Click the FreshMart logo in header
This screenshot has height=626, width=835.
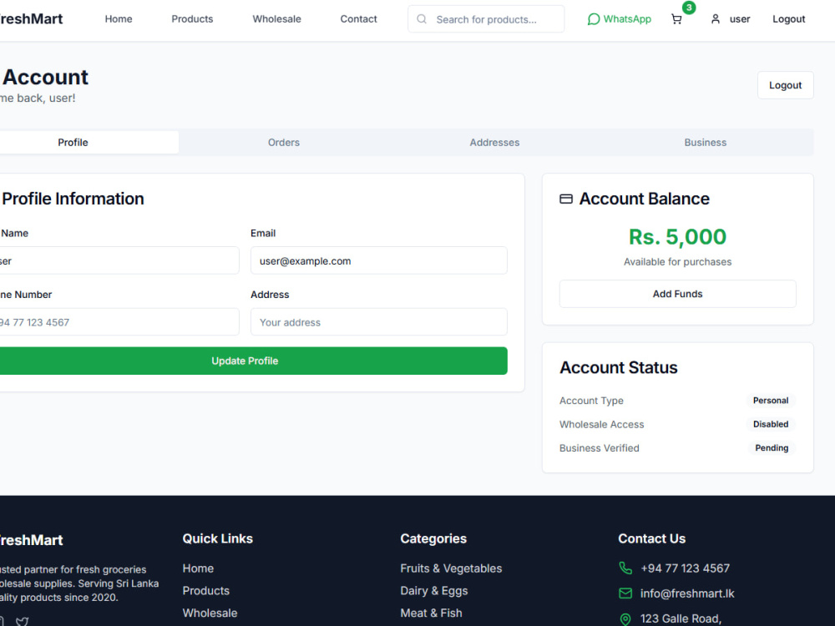32,19
